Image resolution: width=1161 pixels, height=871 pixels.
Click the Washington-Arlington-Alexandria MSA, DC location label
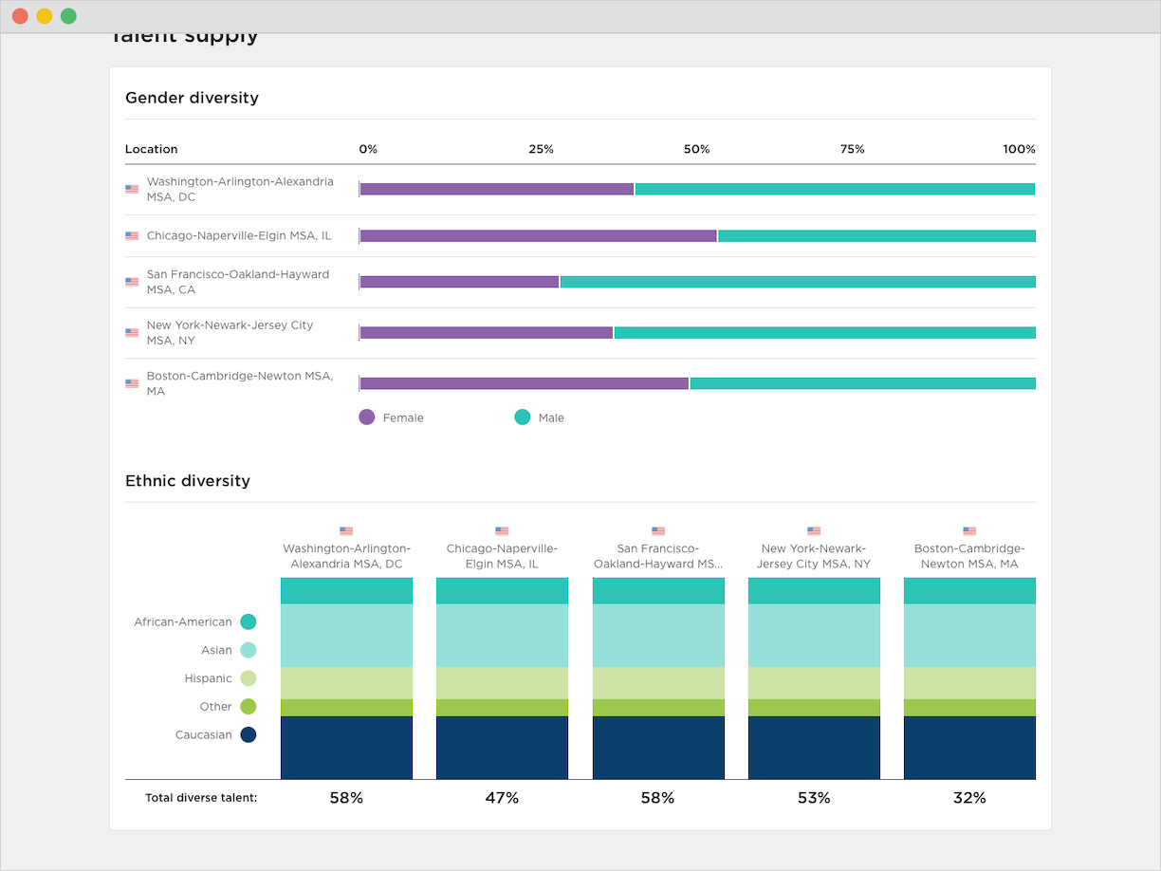tap(240, 189)
